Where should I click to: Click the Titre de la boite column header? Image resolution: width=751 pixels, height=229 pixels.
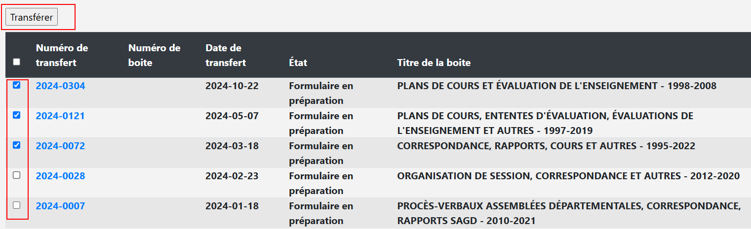(434, 63)
